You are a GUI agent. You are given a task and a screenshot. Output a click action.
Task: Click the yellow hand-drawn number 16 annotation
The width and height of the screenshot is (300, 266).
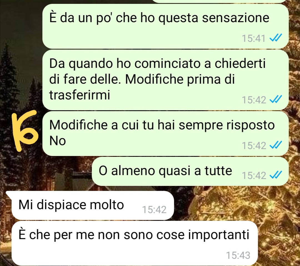[25, 130]
